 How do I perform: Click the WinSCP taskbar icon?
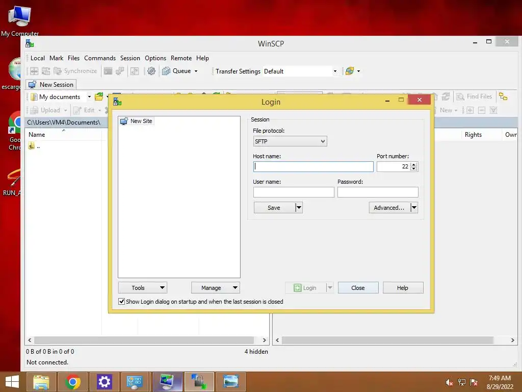coord(199,382)
